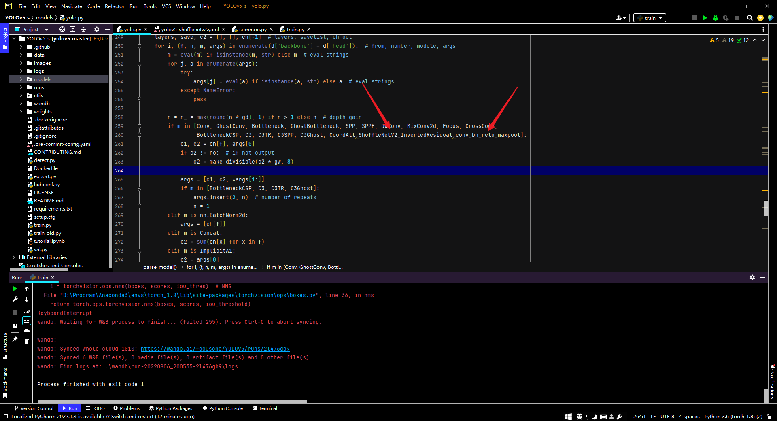Screen dimensions: 777x421
Task: Restore layout icon in Run panel
Action: pyautogui.click(x=15, y=326)
